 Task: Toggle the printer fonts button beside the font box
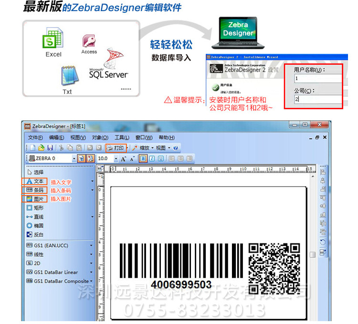pos(90,158)
